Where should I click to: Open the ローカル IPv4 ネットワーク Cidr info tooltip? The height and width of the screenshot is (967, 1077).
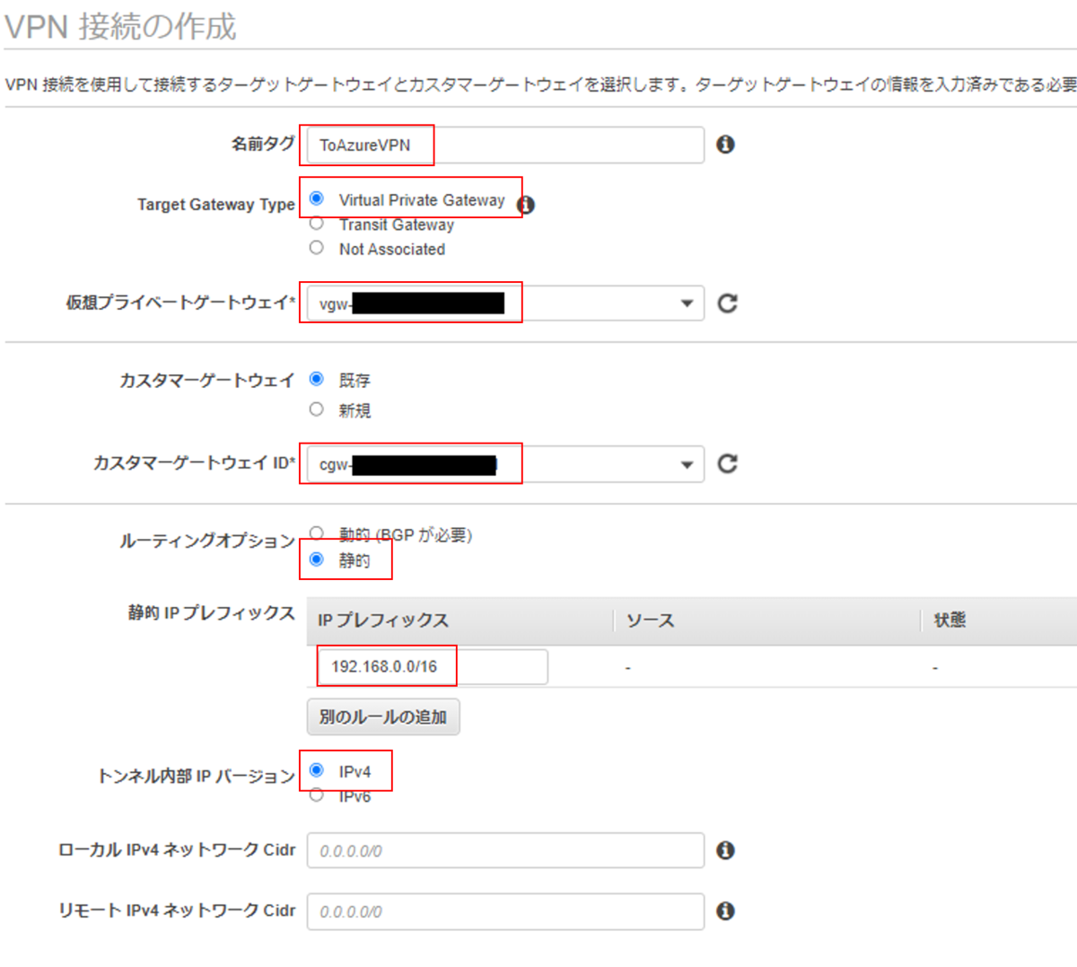coord(727,849)
